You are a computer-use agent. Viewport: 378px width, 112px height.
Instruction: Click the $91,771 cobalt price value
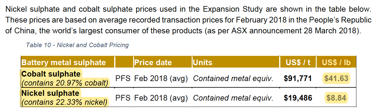297,79
